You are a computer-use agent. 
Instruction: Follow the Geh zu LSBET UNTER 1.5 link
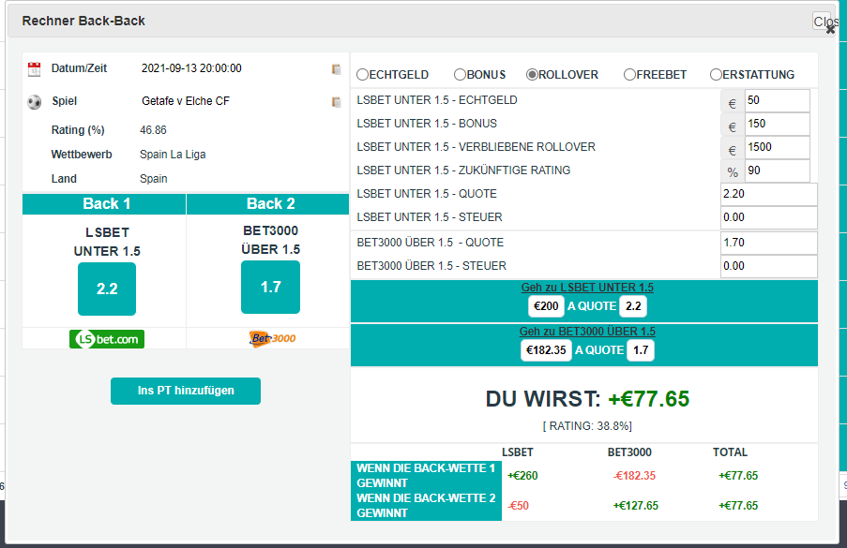(x=587, y=288)
